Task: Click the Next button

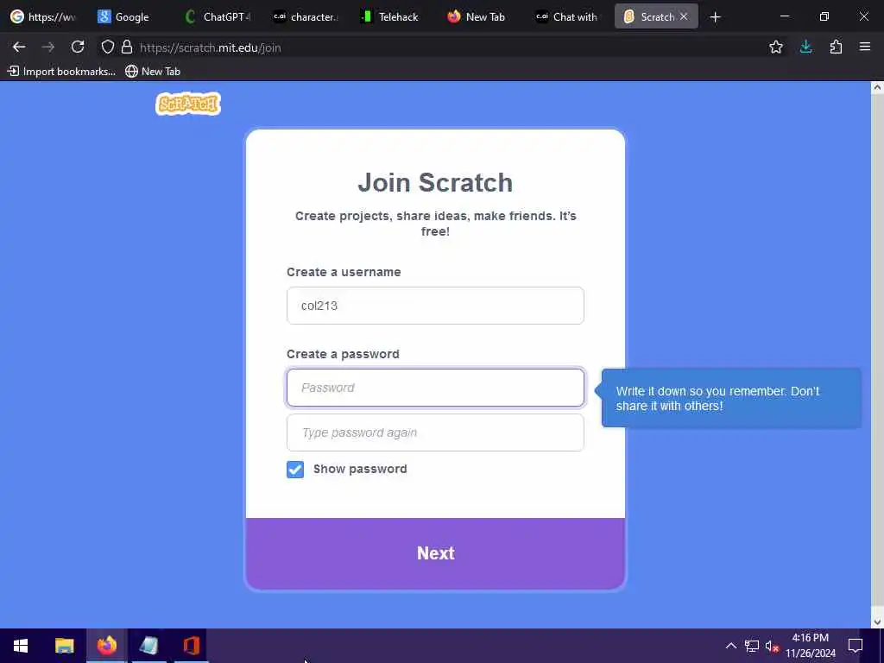Action: [435, 553]
